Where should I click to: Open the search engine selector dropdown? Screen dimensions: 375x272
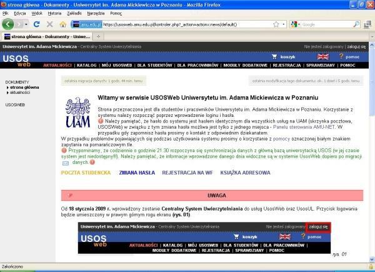coord(296,24)
